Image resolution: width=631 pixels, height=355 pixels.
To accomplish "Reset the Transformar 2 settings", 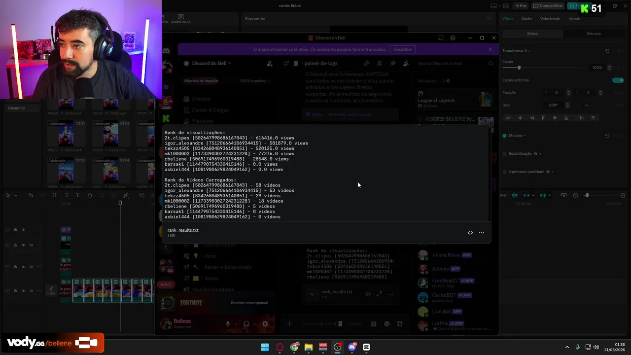I will pyautogui.click(x=607, y=51).
